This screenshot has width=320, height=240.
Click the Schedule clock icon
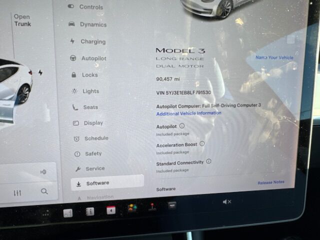(x=76, y=139)
